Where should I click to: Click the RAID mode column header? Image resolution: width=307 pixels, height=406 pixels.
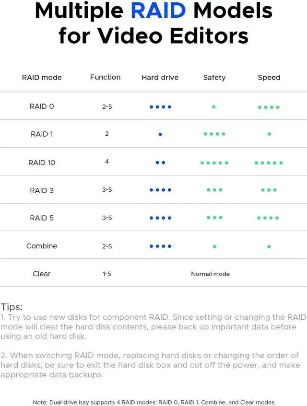point(42,78)
